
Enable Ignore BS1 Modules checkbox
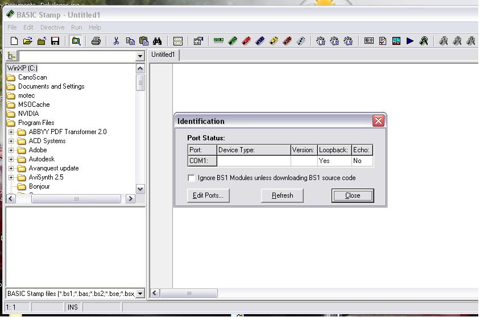coord(192,178)
